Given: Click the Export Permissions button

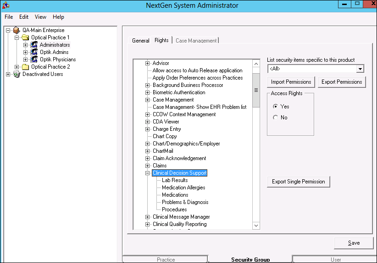Looking at the screenshot, I should pos(342,82).
